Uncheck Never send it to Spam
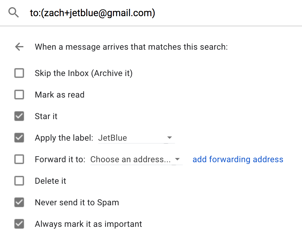The image size is (302, 234). tap(19, 203)
